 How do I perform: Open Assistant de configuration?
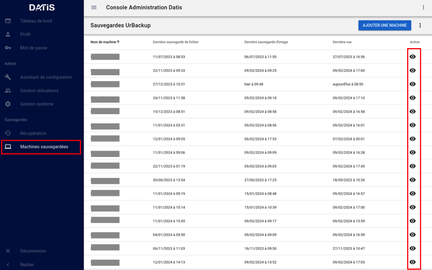[x=46, y=77]
